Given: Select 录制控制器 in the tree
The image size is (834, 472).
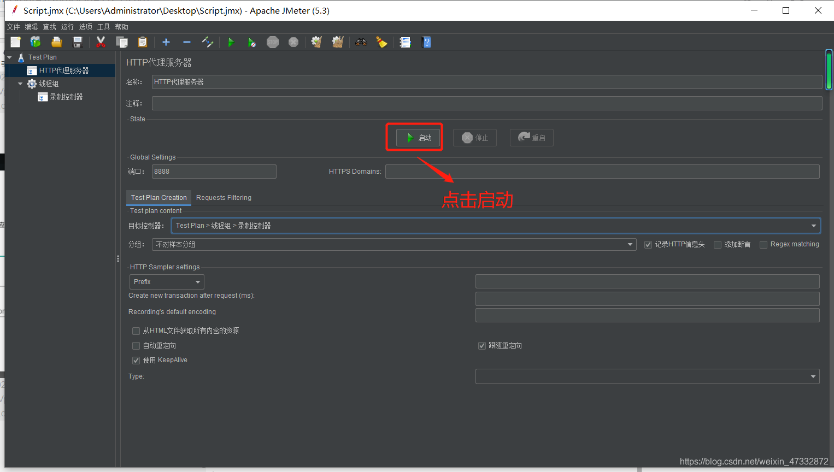Looking at the screenshot, I should coord(66,97).
